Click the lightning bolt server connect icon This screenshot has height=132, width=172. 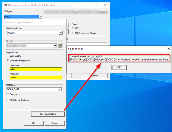[60, 46]
